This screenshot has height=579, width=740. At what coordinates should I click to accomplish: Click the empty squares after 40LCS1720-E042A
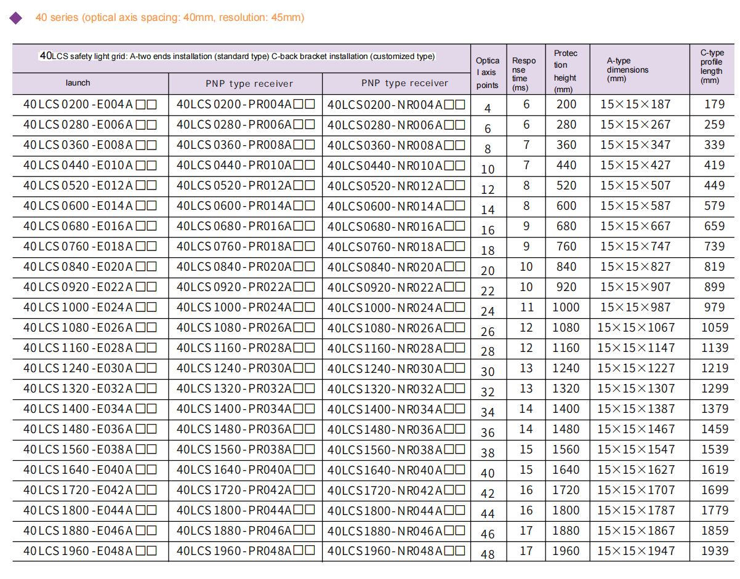147,490
